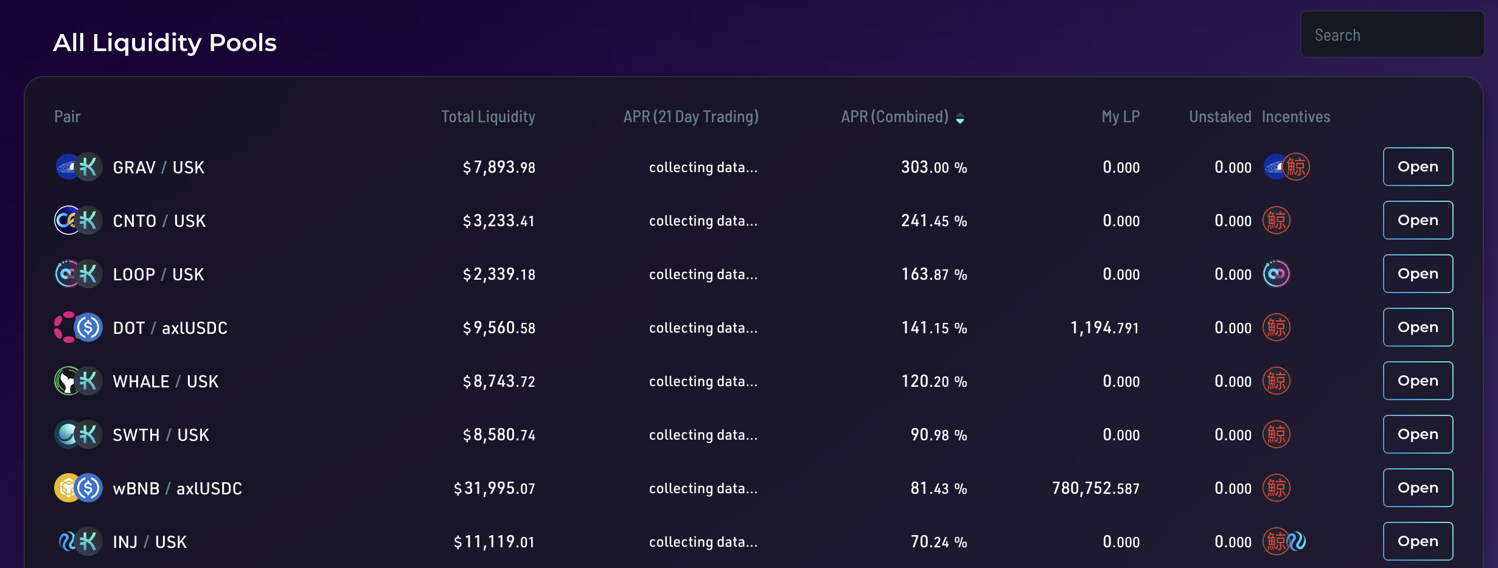This screenshot has height=568, width=1498.
Task: Select the WHALE / USK pair name
Action: click(165, 381)
